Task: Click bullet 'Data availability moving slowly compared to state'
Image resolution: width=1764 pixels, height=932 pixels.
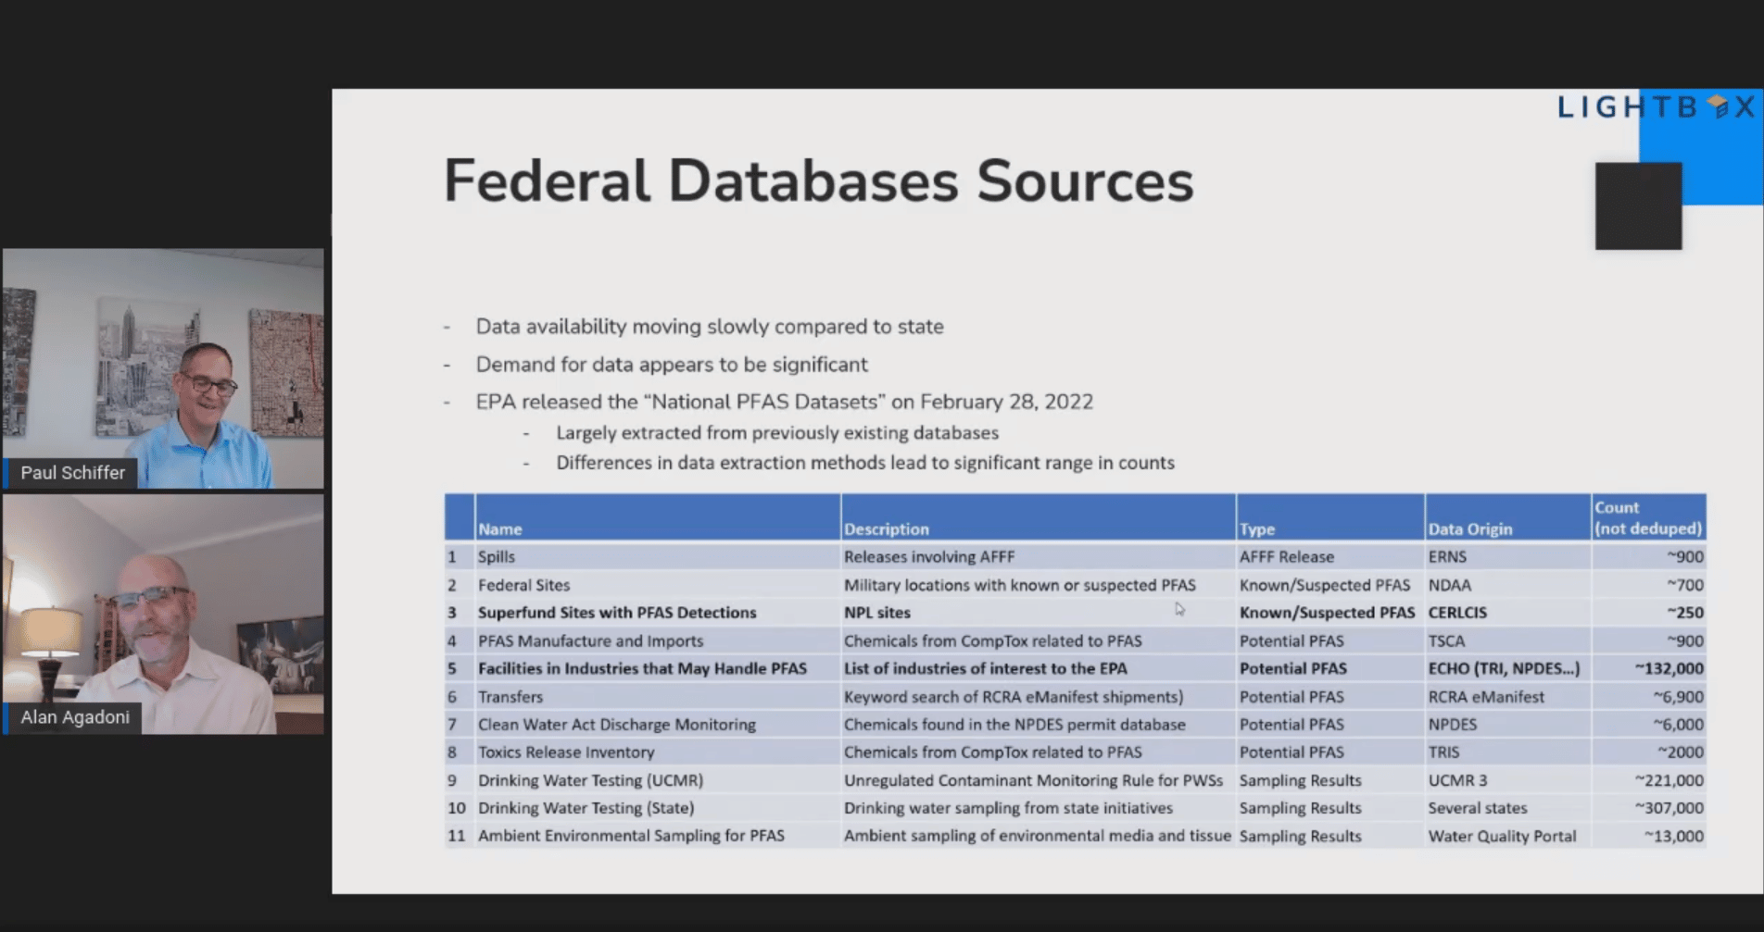Action: click(x=710, y=327)
